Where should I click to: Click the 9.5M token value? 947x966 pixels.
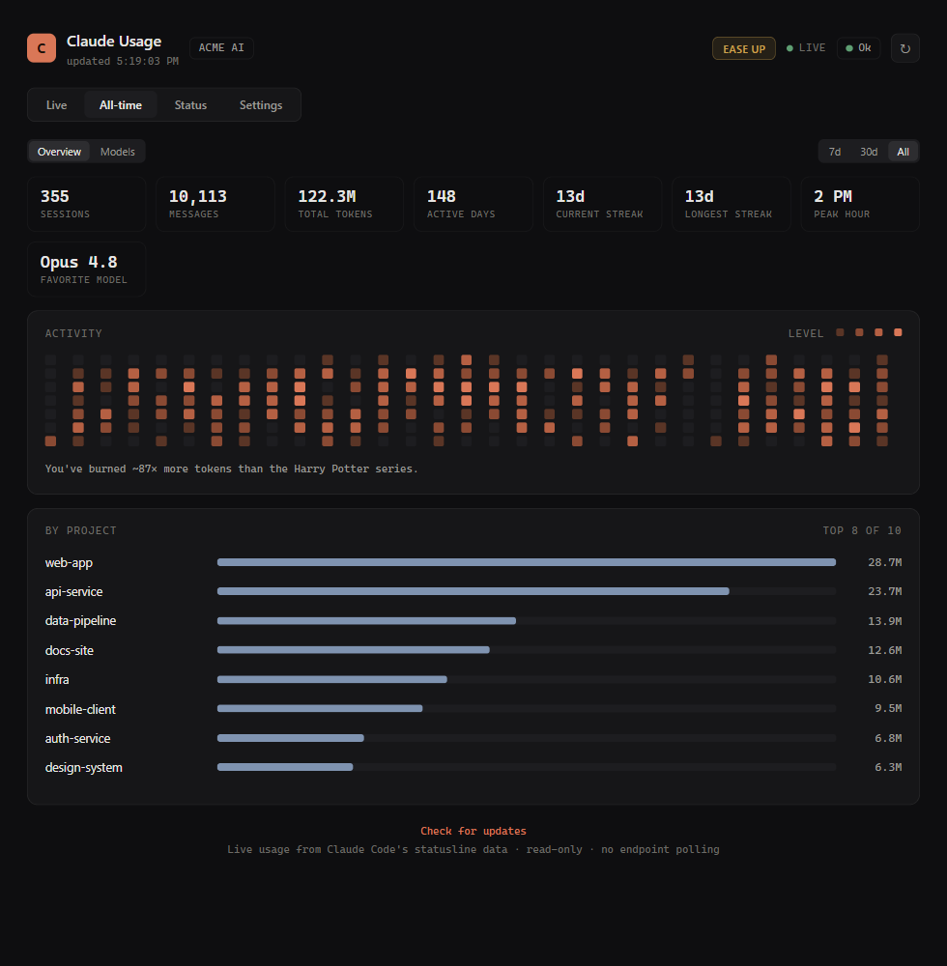point(888,708)
